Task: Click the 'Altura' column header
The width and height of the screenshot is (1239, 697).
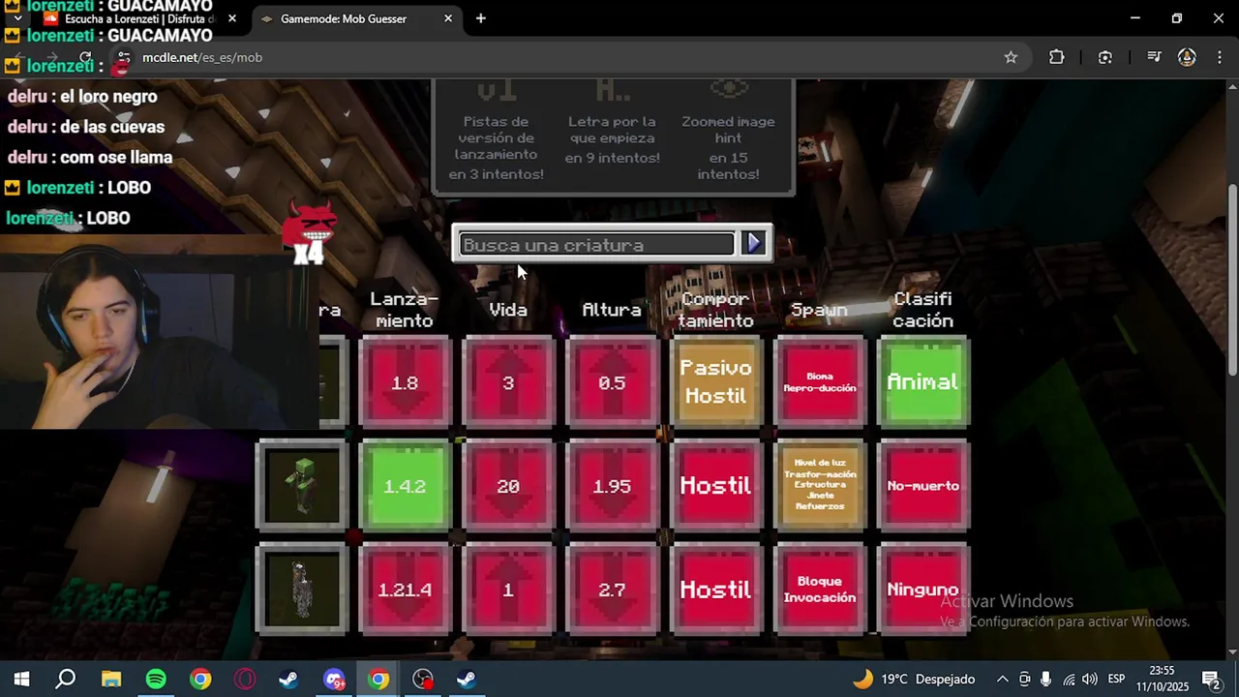Action: click(x=612, y=310)
